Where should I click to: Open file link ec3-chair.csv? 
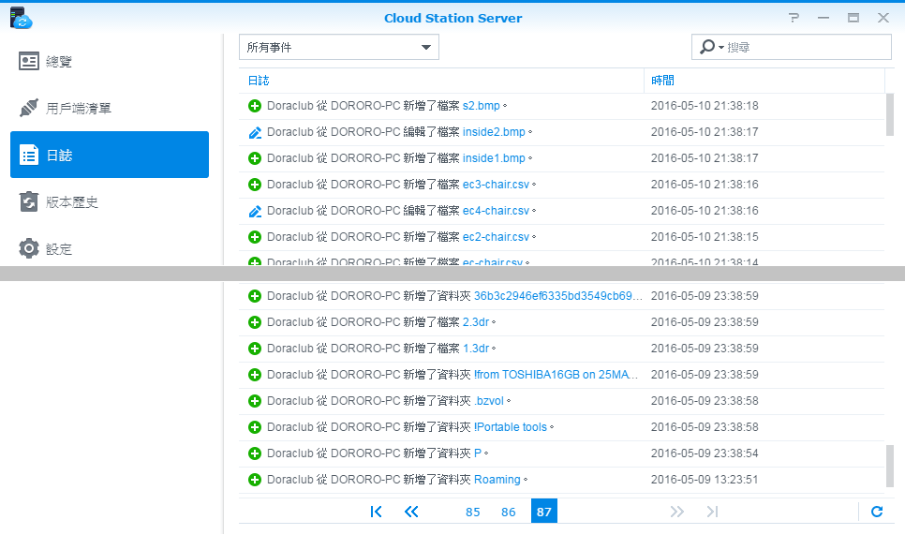pyautogui.click(x=496, y=184)
